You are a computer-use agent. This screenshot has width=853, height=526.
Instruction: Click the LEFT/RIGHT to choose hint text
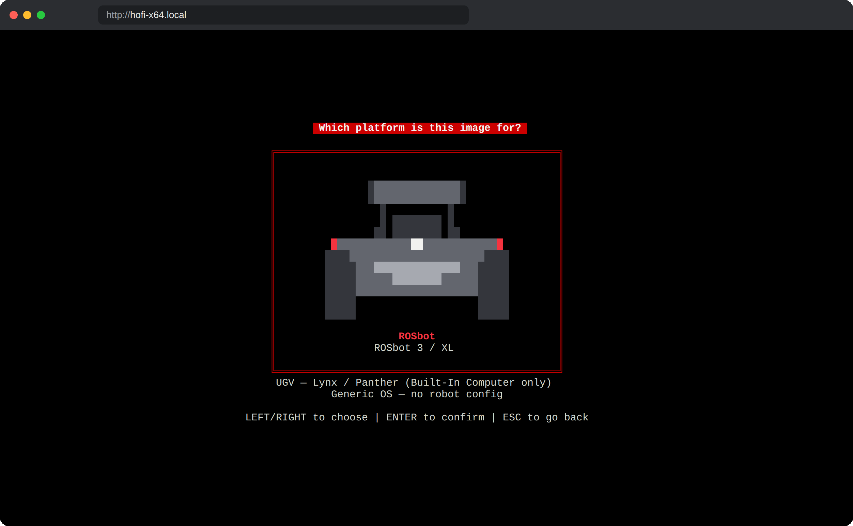(307, 417)
